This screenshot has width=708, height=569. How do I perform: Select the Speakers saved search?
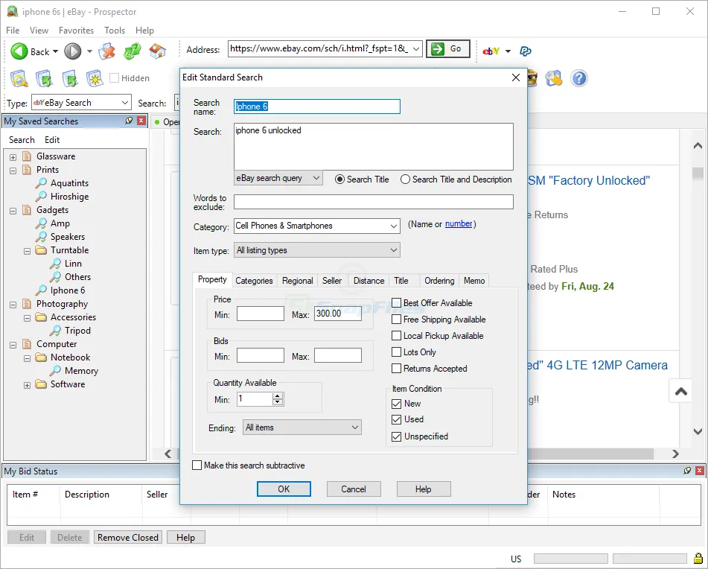[x=67, y=237]
